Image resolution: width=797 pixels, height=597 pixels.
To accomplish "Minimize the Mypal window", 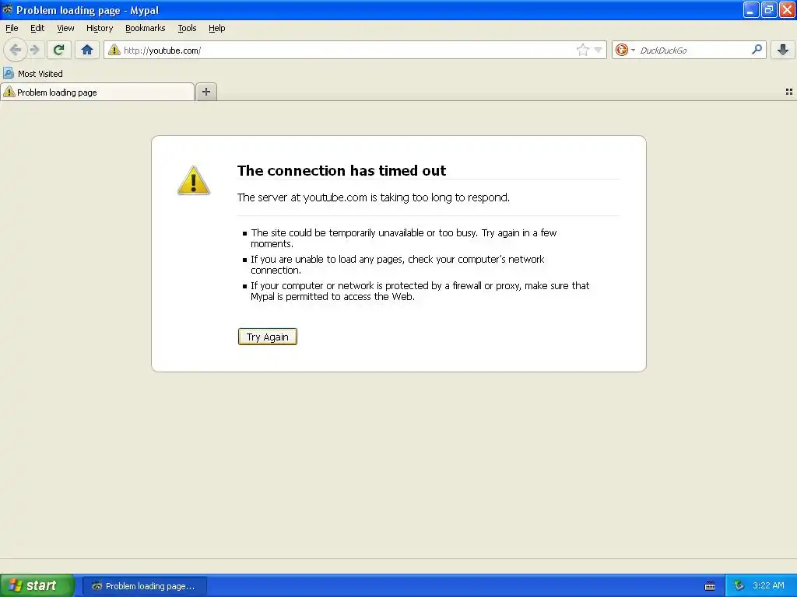I will pyautogui.click(x=751, y=9).
